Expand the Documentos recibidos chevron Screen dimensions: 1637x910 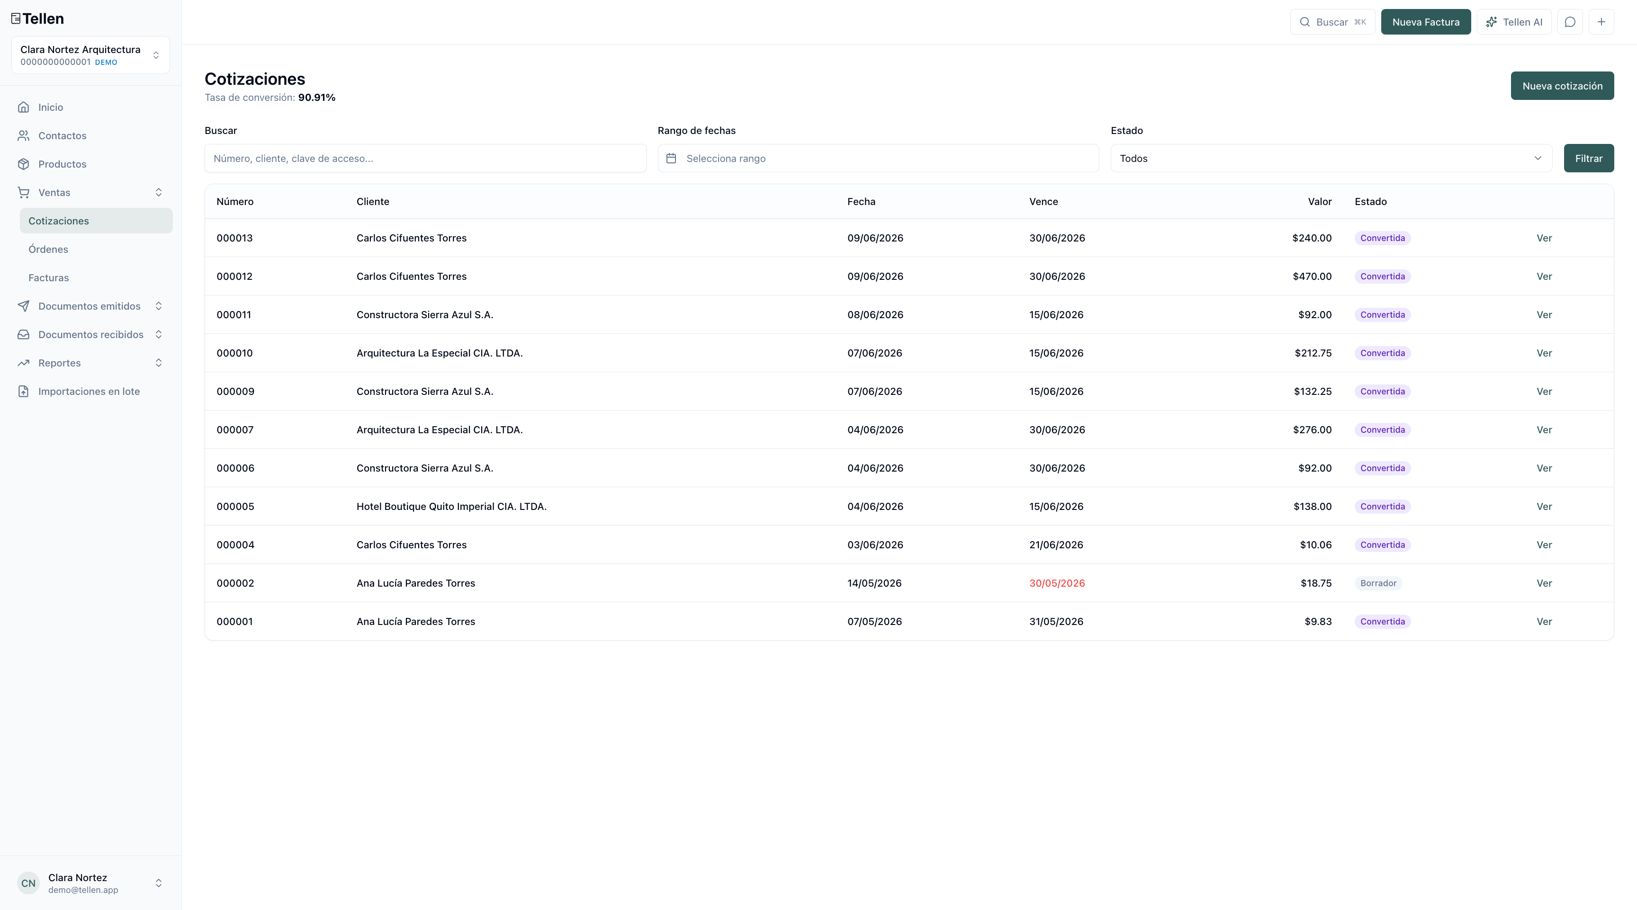point(159,335)
